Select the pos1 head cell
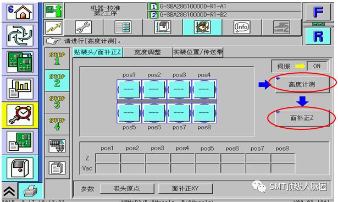 [x=129, y=89]
